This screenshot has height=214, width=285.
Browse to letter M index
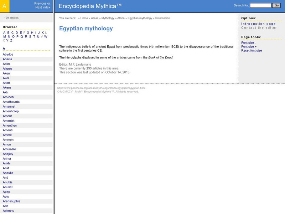pos(5,37)
